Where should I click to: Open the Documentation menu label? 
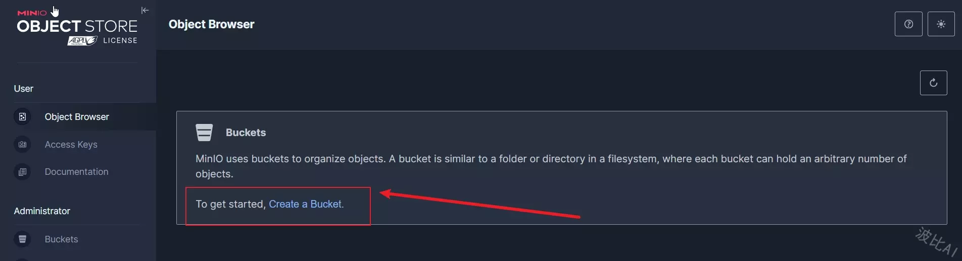pyautogui.click(x=76, y=172)
